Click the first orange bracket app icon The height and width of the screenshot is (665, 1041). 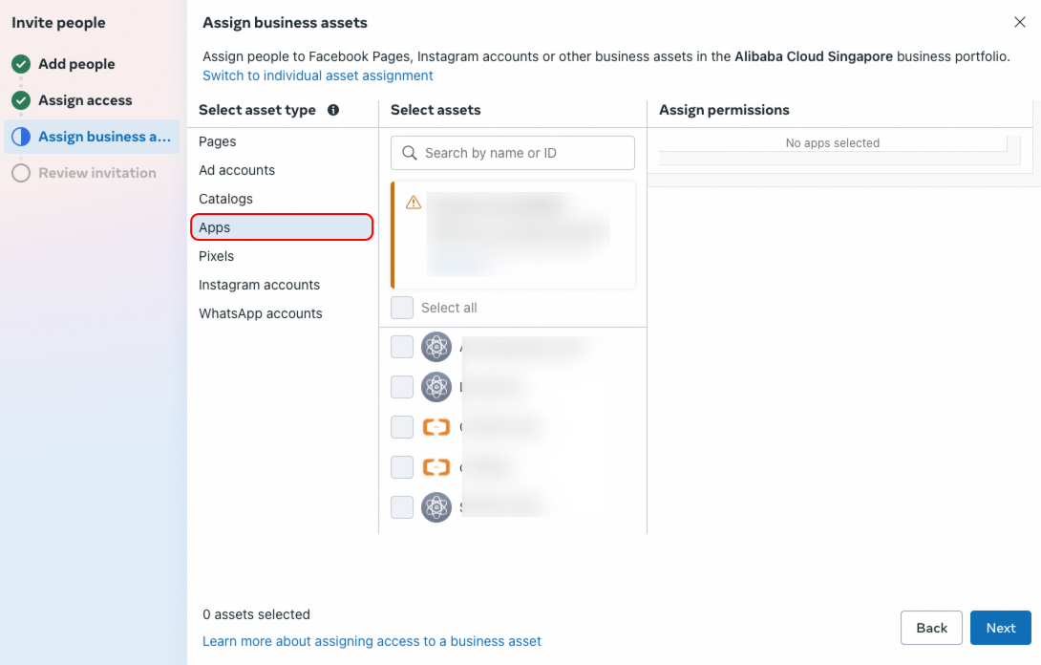tap(436, 427)
